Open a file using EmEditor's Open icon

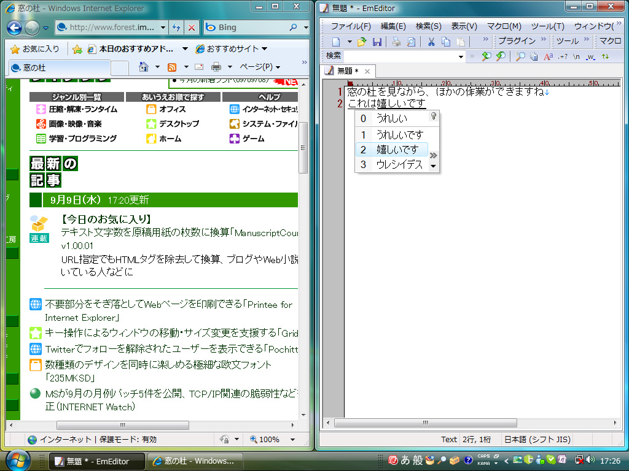361,42
